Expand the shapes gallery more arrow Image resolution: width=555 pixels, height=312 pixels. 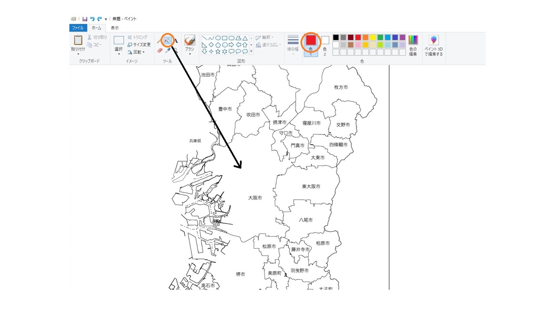click(251, 51)
